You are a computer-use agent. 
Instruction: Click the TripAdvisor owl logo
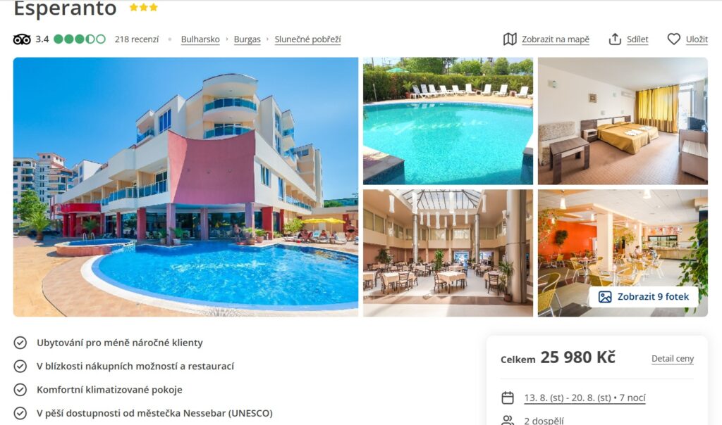click(x=22, y=39)
